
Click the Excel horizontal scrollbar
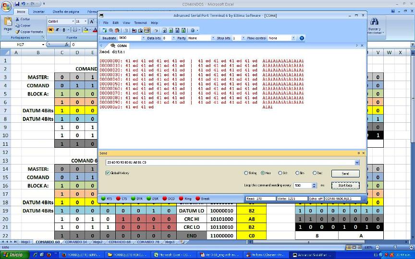(x=308, y=242)
